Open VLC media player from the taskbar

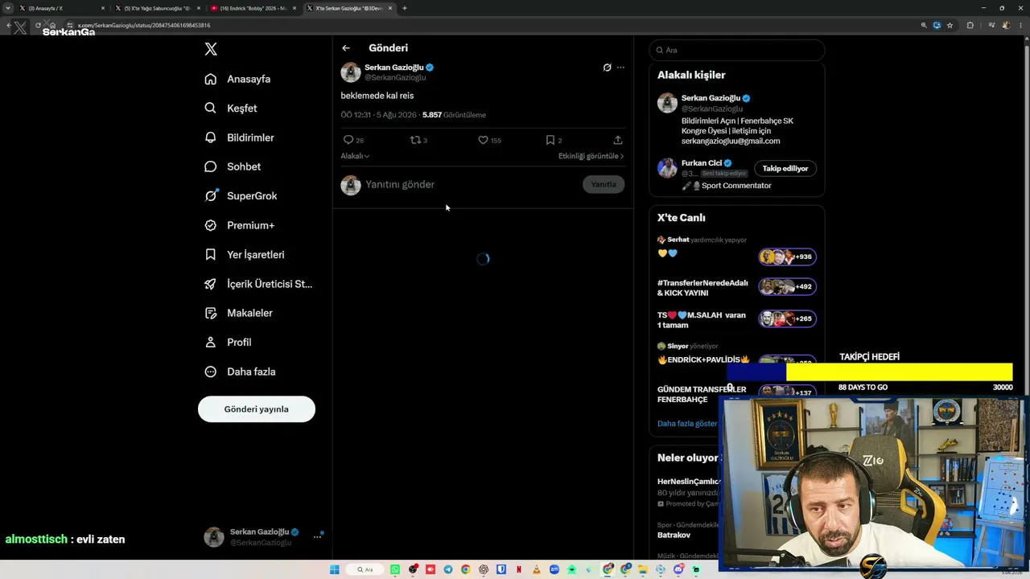click(537, 569)
